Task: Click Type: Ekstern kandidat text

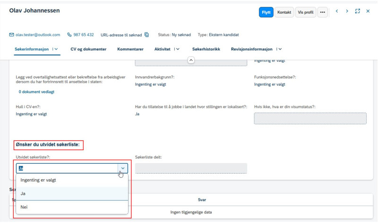Action: point(218,35)
